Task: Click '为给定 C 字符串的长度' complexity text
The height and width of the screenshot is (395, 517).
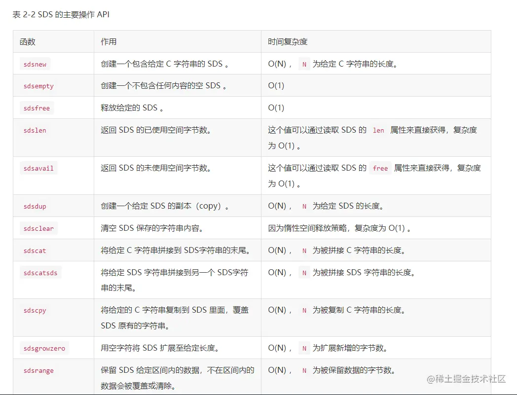Action: (x=355, y=64)
